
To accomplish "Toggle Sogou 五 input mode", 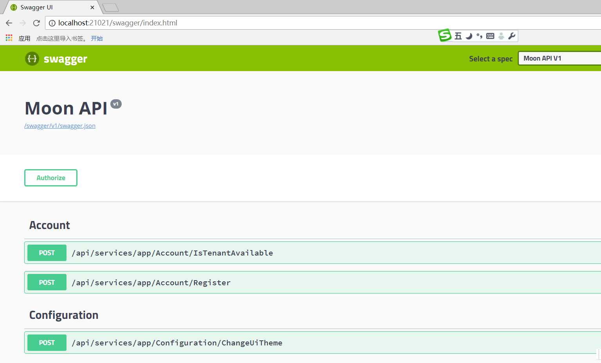I will click(x=458, y=36).
